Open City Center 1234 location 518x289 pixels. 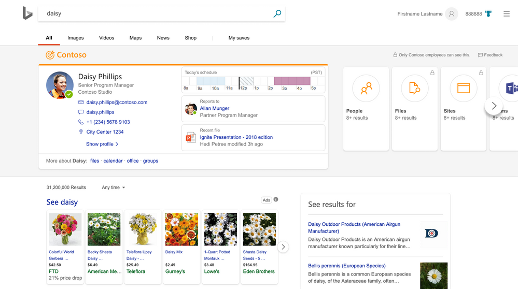pyautogui.click(x=105, y=132)
